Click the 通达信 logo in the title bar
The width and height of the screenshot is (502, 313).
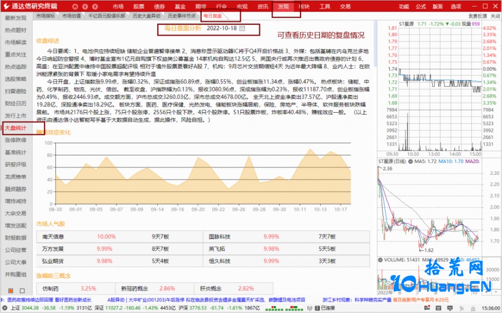click(x=7, y=7)
